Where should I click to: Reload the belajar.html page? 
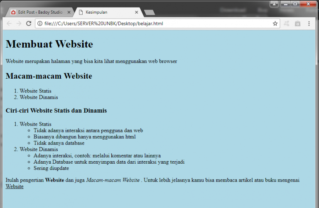coord(29,24)
